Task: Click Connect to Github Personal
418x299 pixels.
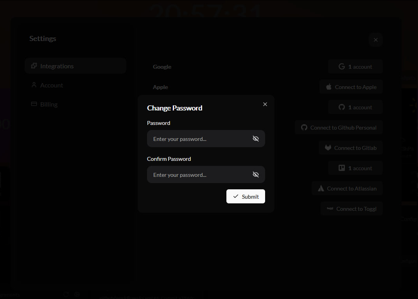Action: pos(339,127)
